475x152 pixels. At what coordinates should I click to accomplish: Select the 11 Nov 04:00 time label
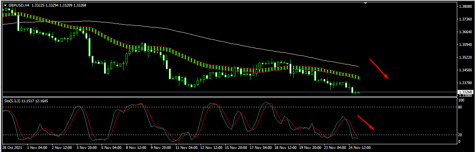(x=187, y=147)
